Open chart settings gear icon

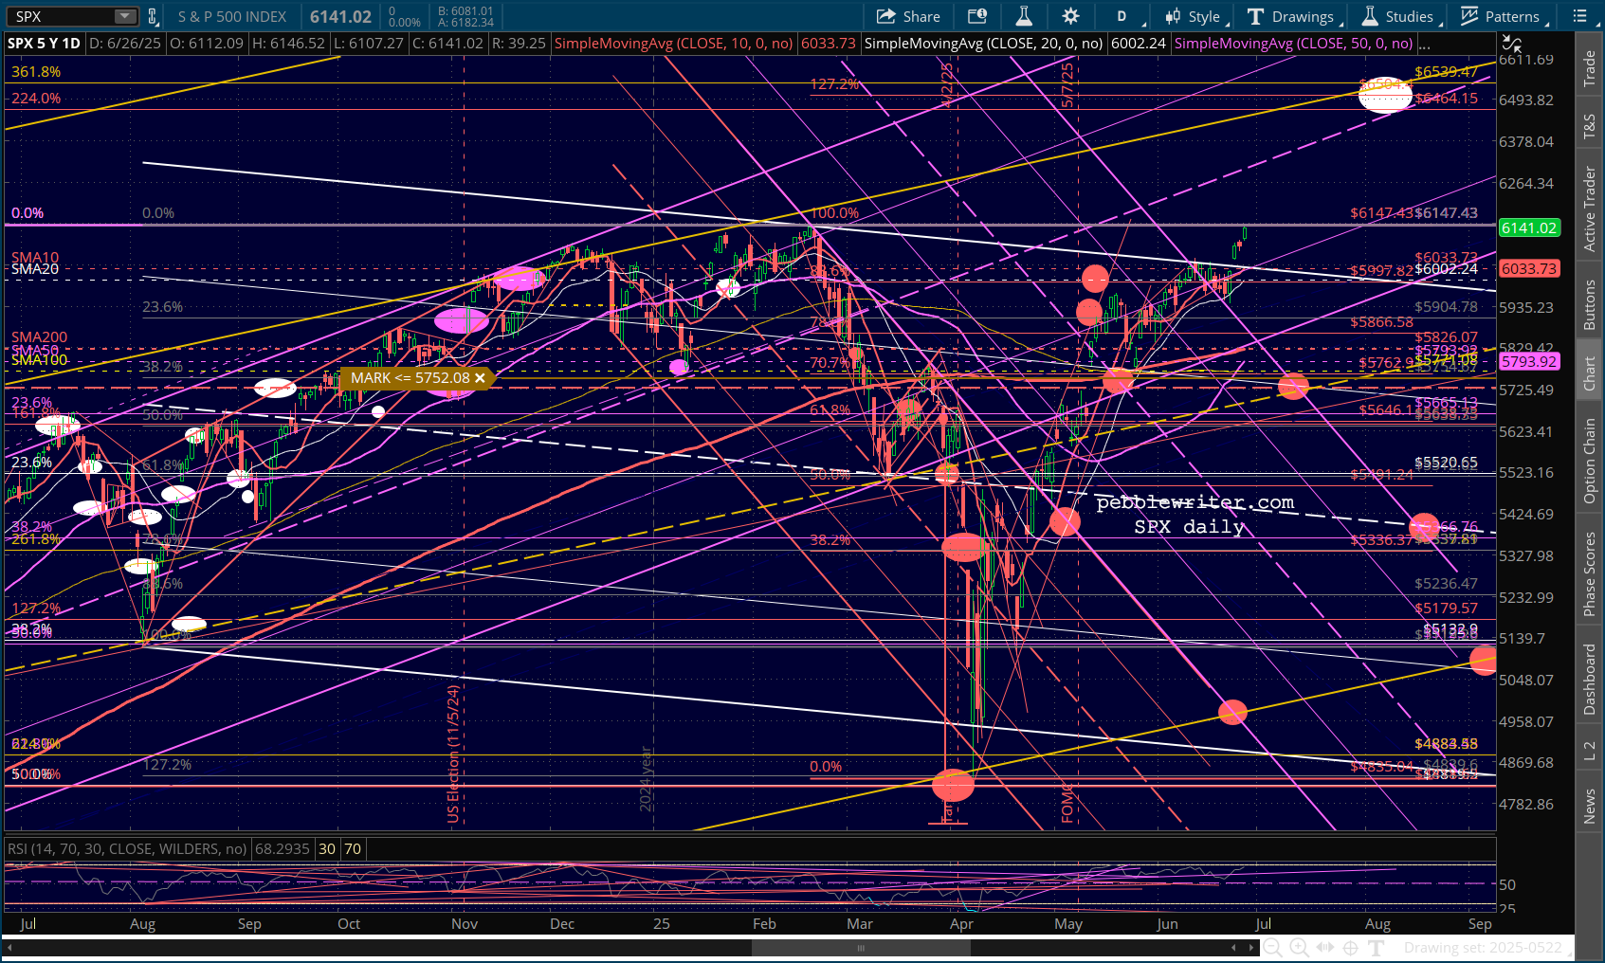pyautogui.click(x=1070, y=16)
